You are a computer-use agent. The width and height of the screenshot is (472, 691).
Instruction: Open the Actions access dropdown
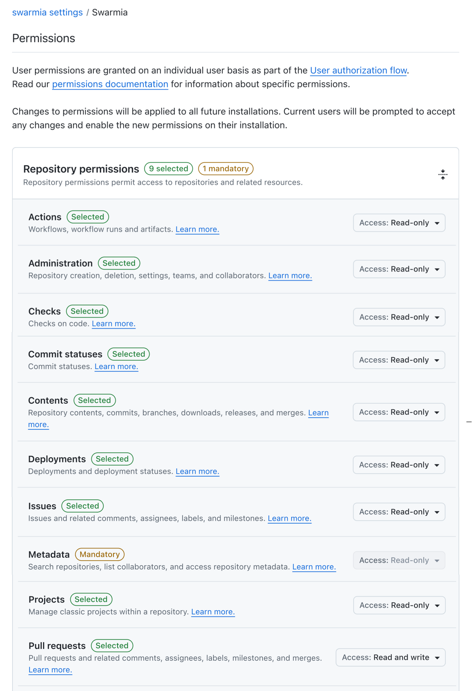(399, 223)
